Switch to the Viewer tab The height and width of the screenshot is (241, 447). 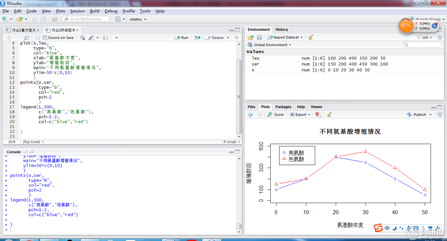tap(316, 107)
